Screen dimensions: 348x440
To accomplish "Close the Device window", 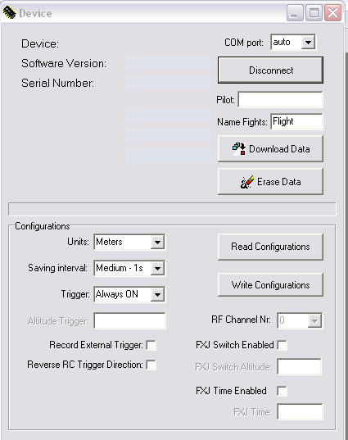I will pos(332,13).
